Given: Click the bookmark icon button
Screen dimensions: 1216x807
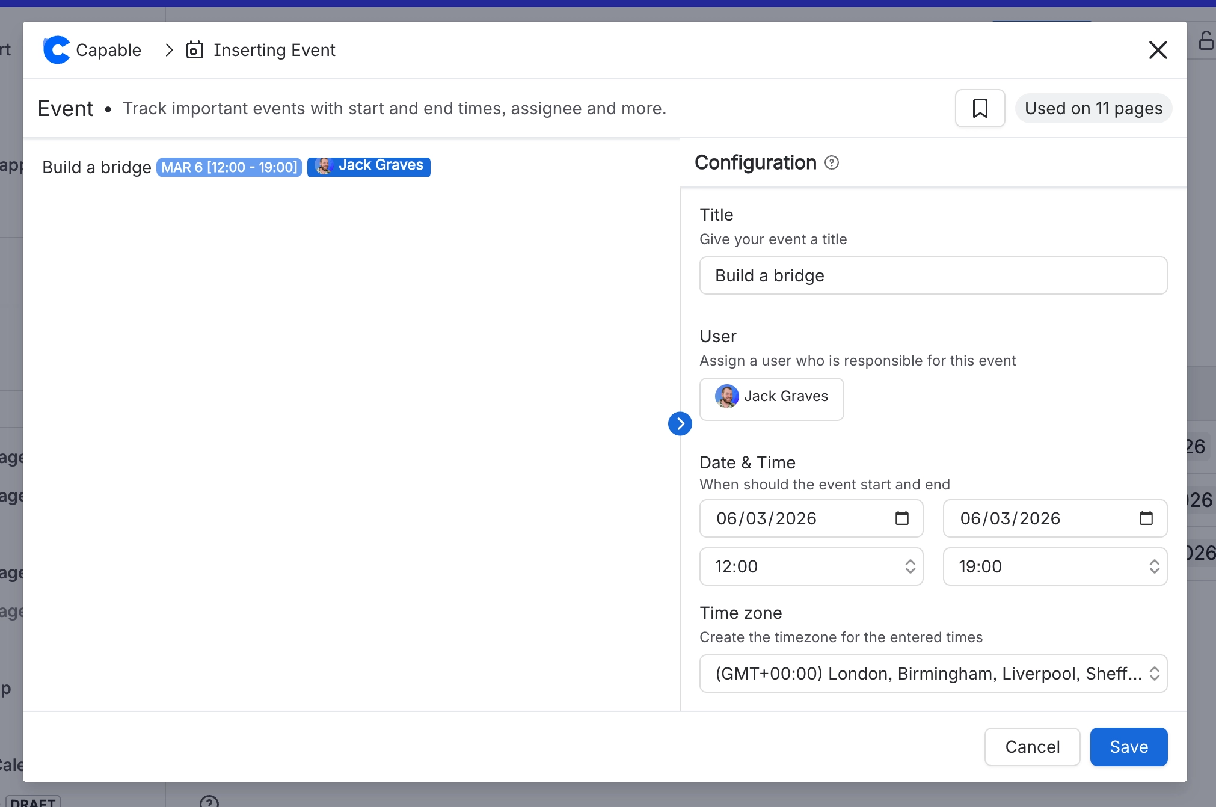Looking at the screenshot, I should (x=980, y=108).
